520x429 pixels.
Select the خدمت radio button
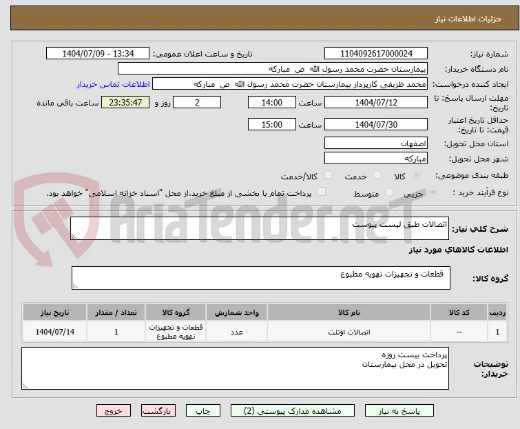click(x=377, y=175)
